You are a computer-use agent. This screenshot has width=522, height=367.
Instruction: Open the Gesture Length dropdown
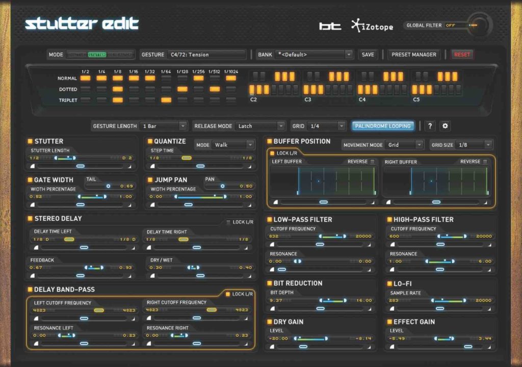164,126
